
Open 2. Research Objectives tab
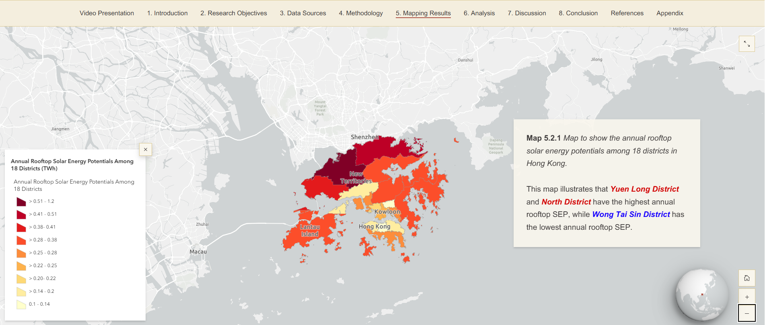click(x=234, y=13)
